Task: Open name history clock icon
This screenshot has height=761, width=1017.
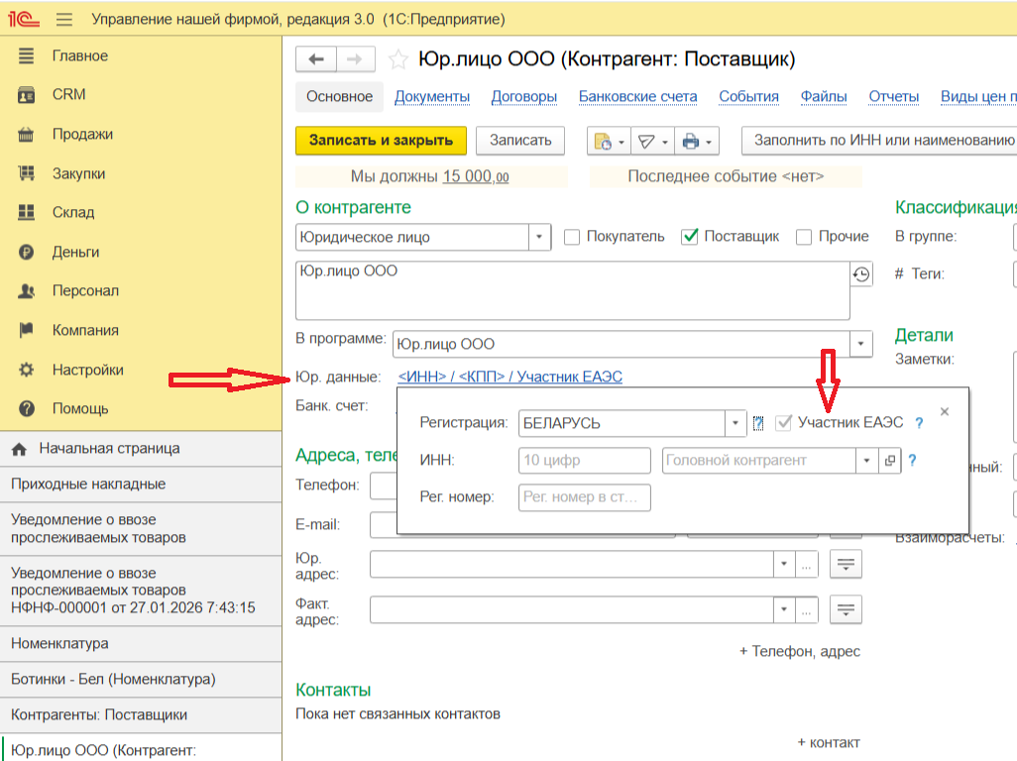Action: click(861, 274)
